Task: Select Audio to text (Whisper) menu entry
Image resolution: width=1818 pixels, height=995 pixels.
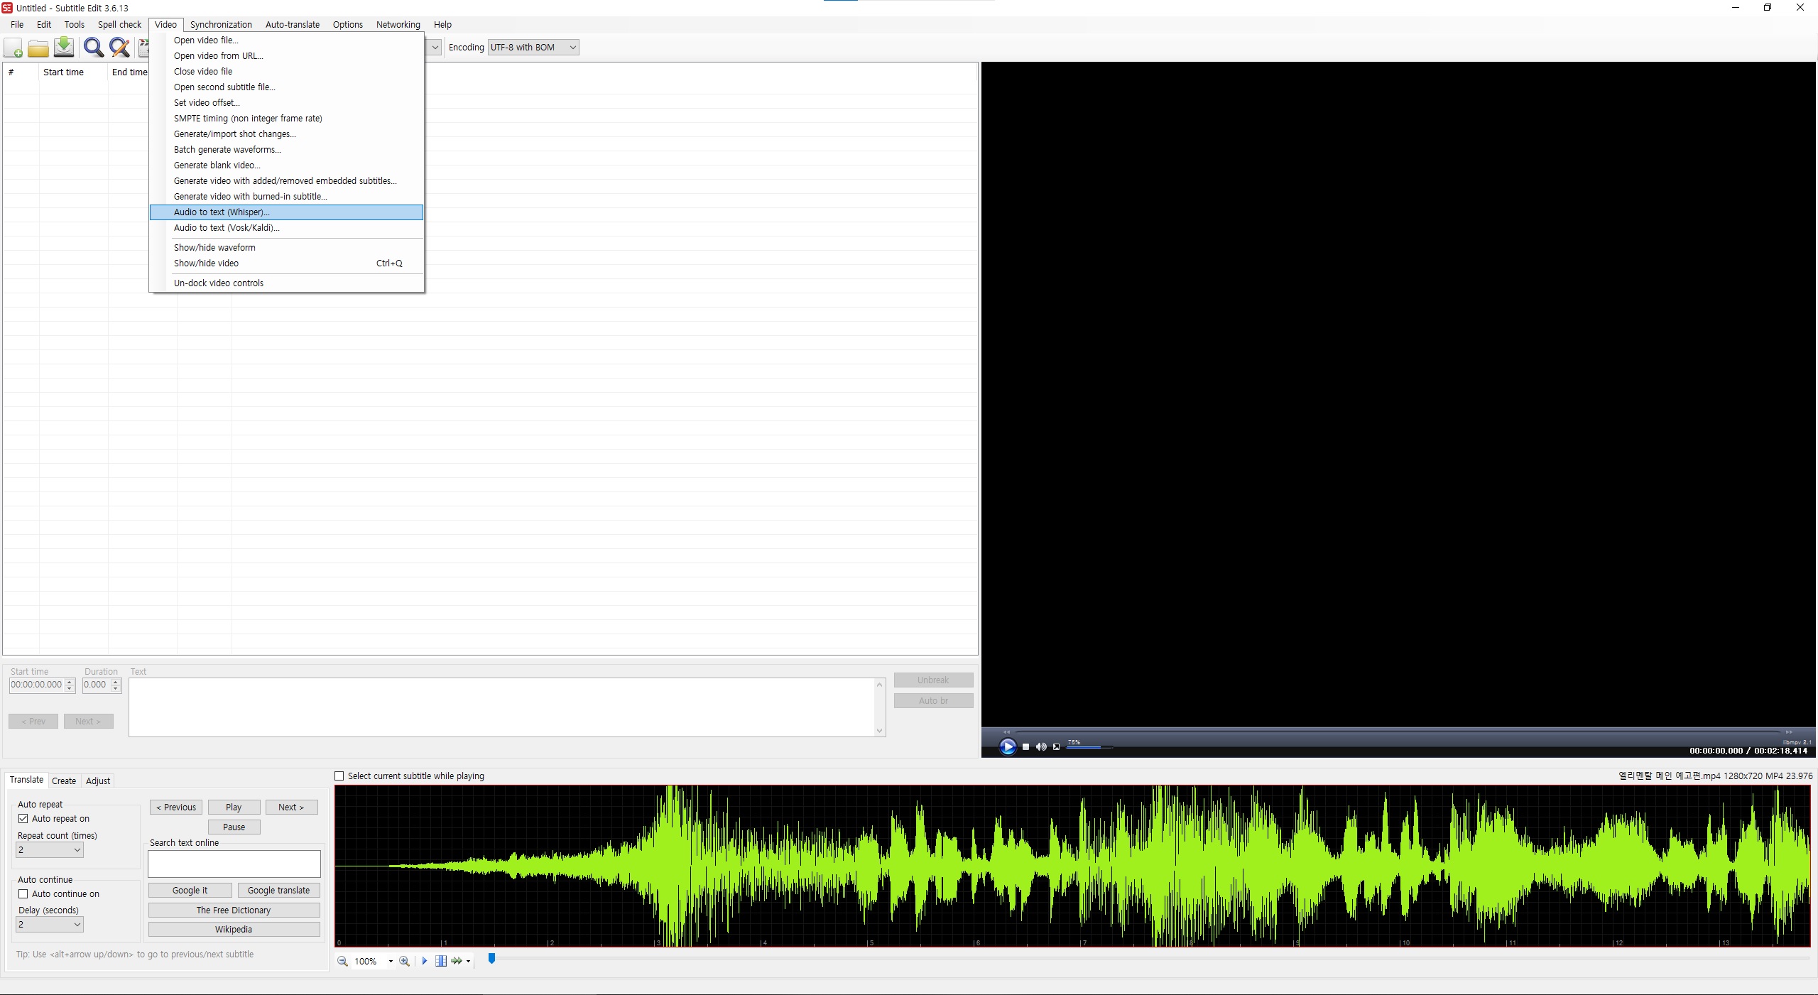Action: coord(222,212)
